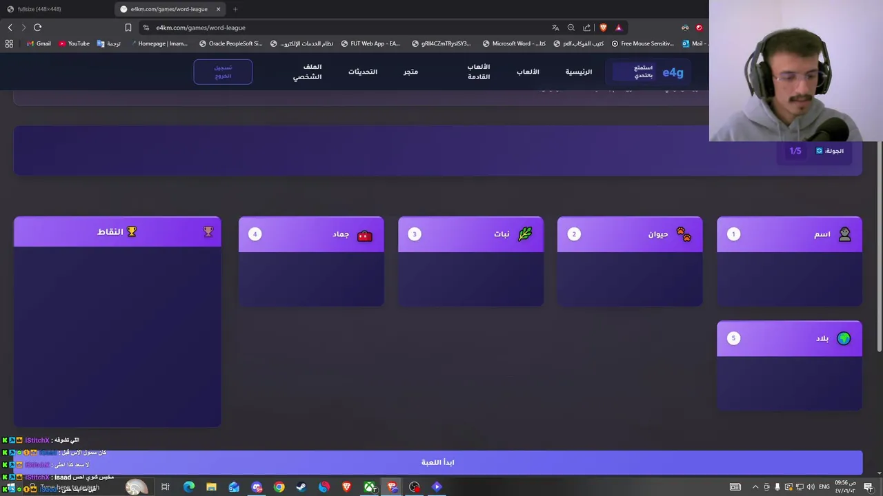Click the الجولة round label
This screenshot has height=496, width=883.
[x=833, y=151]
